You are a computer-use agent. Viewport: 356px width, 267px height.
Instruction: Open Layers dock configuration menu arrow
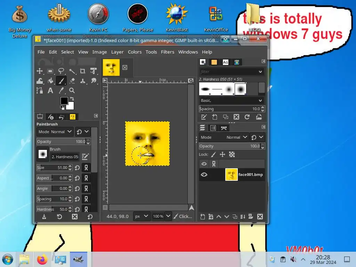264,127
